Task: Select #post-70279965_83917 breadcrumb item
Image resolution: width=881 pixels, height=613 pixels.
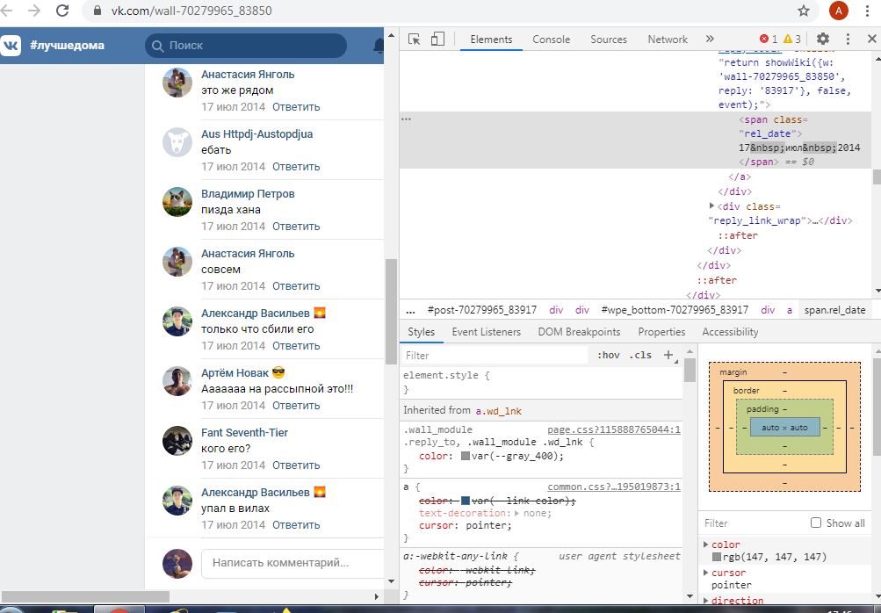Action: [481, 310]
